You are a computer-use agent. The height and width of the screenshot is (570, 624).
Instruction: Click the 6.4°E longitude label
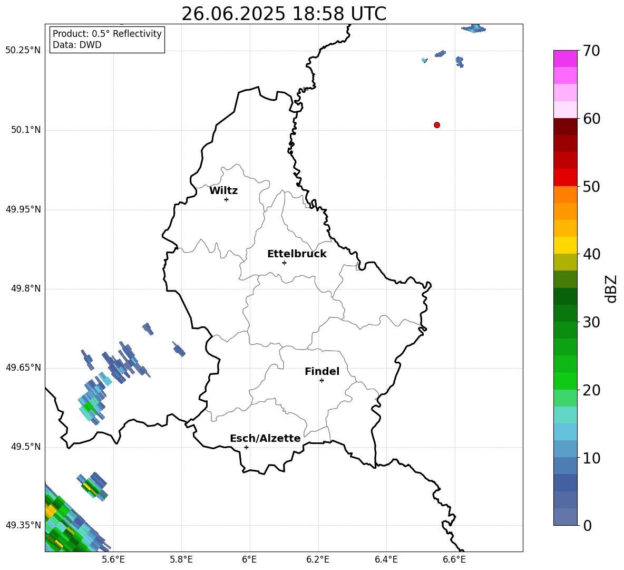[x=386, y=559]
